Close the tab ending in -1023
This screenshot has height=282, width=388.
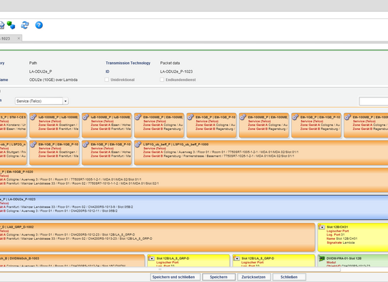(x=18, y=38)
